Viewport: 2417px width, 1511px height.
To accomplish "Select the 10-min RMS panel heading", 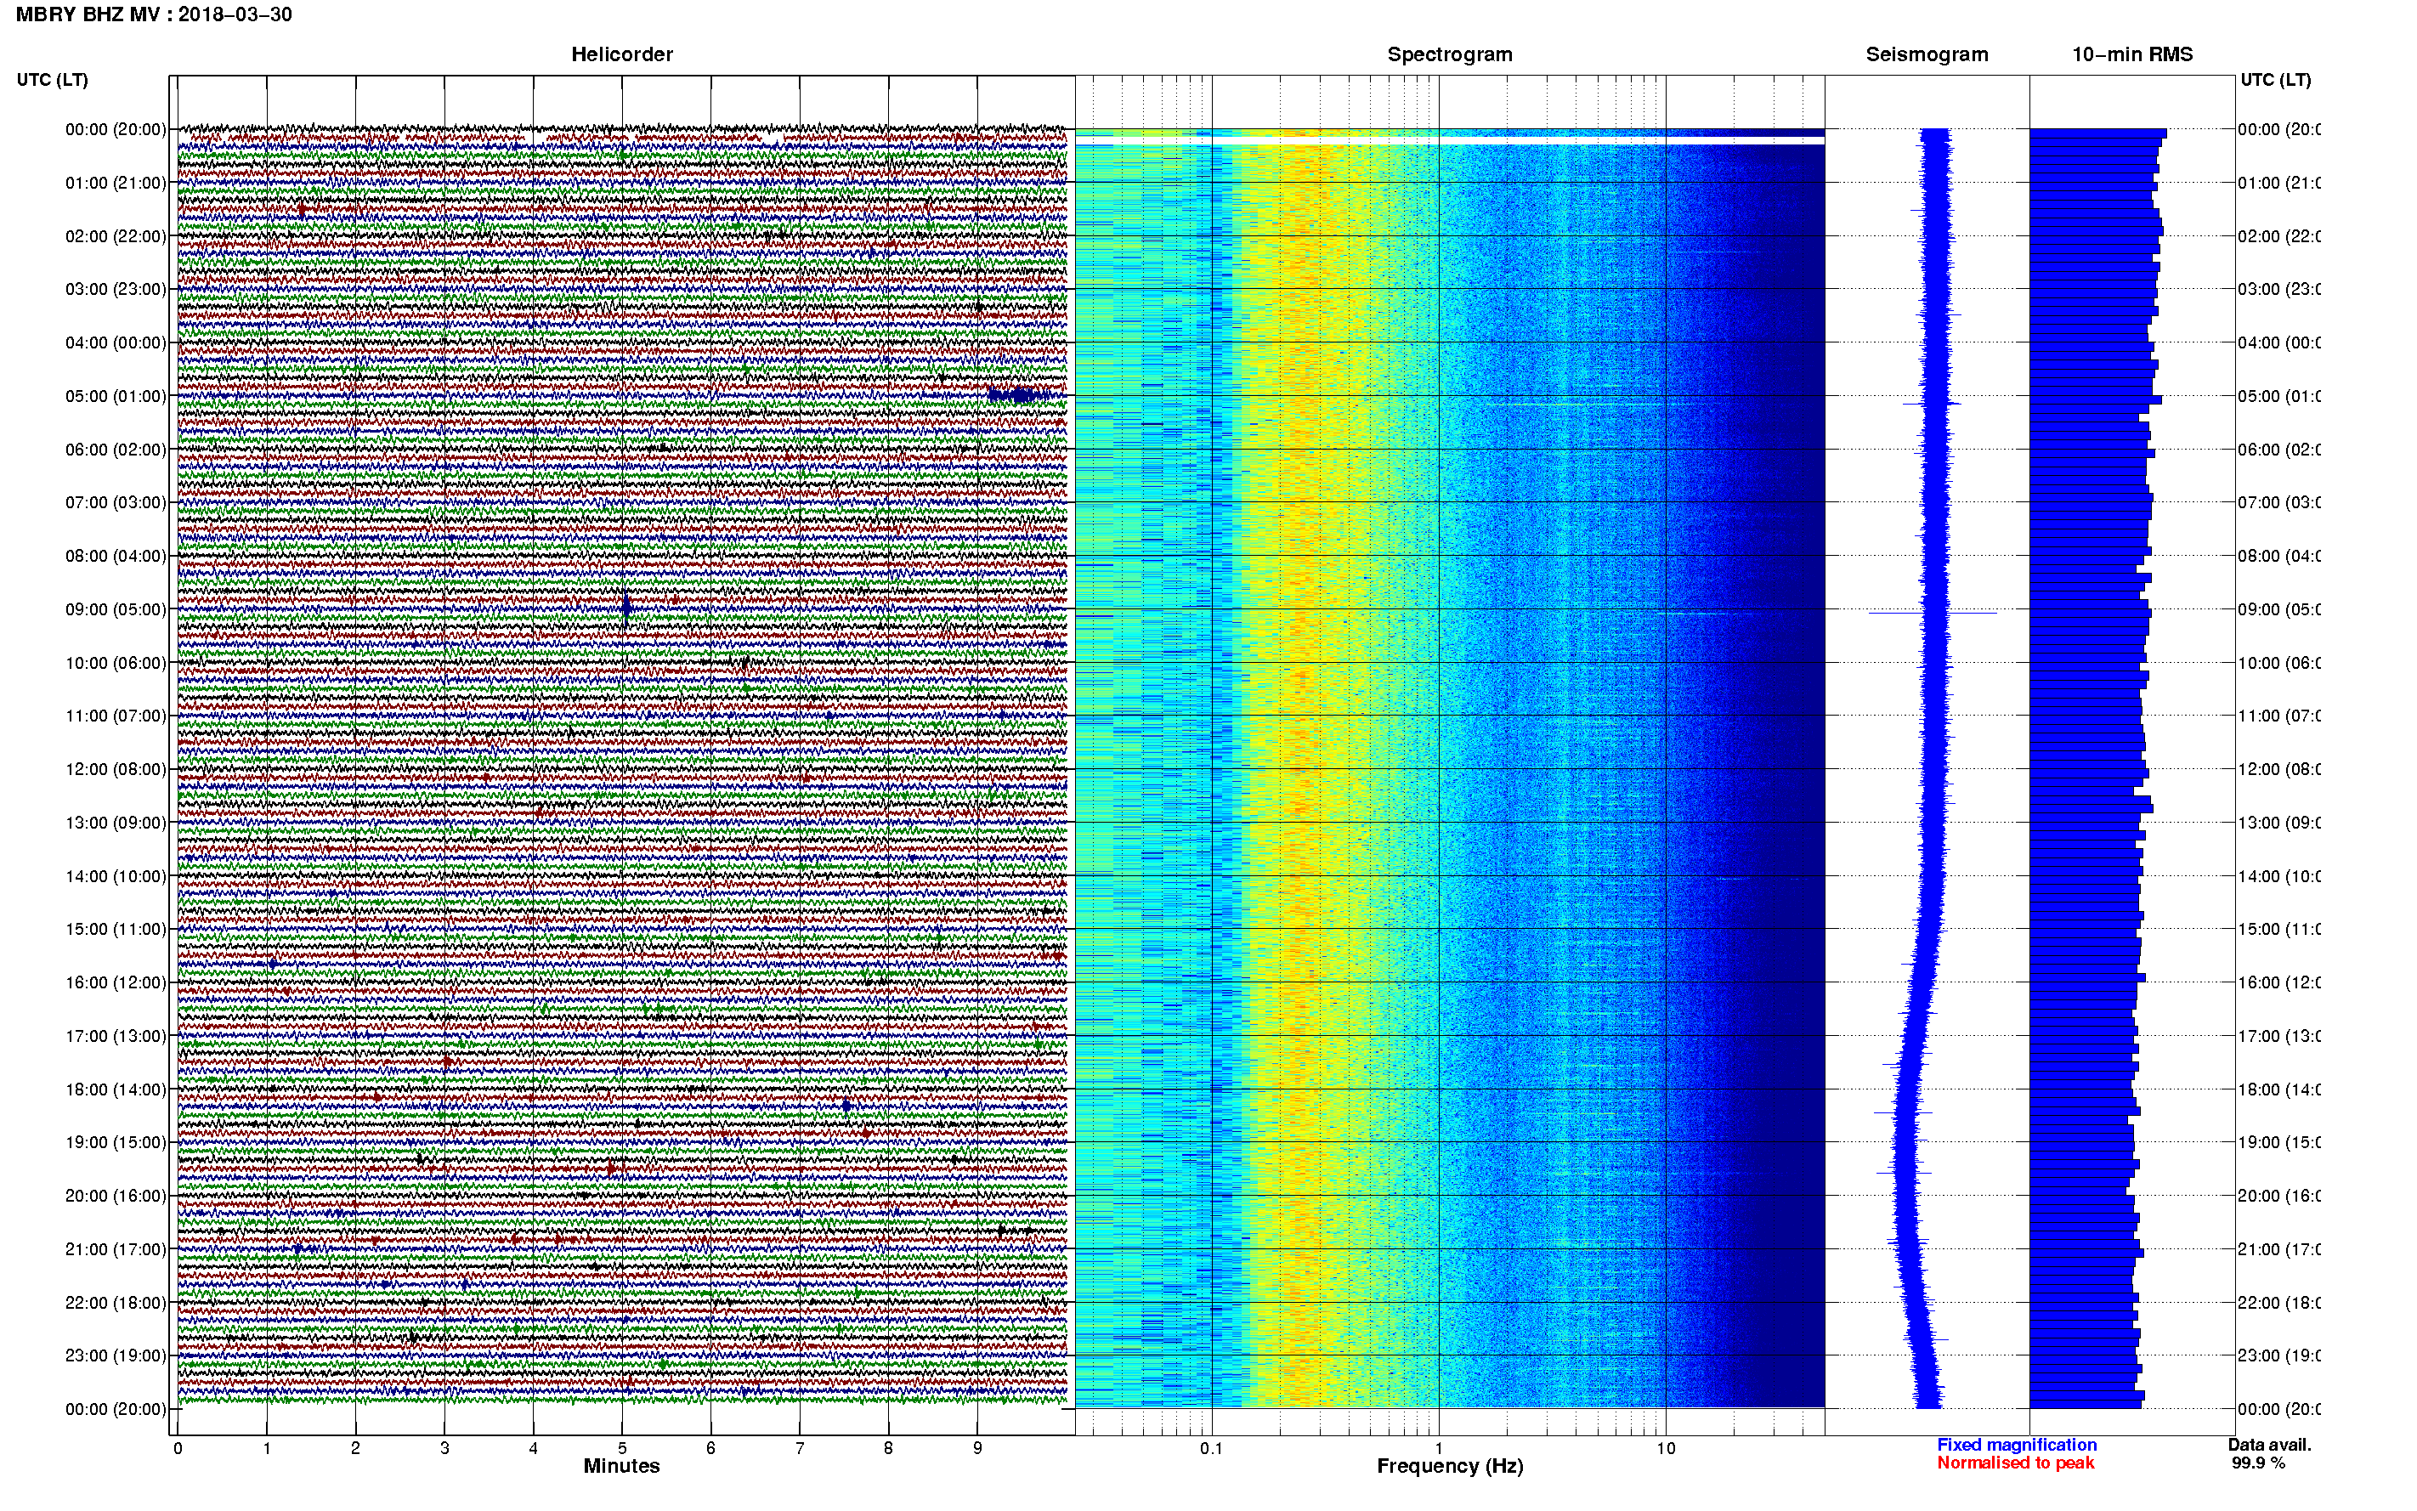I will point(2131,54).
